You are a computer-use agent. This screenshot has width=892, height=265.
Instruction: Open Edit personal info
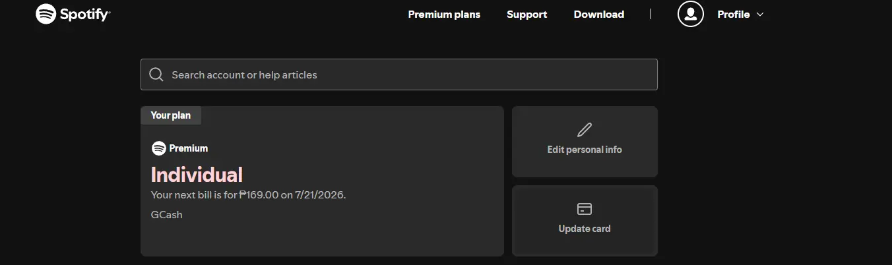tap(585, 142)
